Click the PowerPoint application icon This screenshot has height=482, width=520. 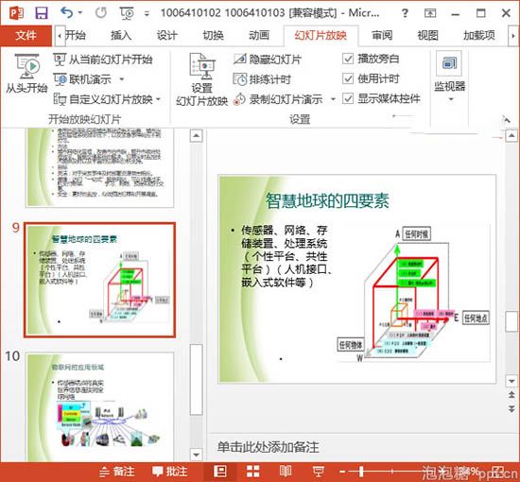(16, 13)
